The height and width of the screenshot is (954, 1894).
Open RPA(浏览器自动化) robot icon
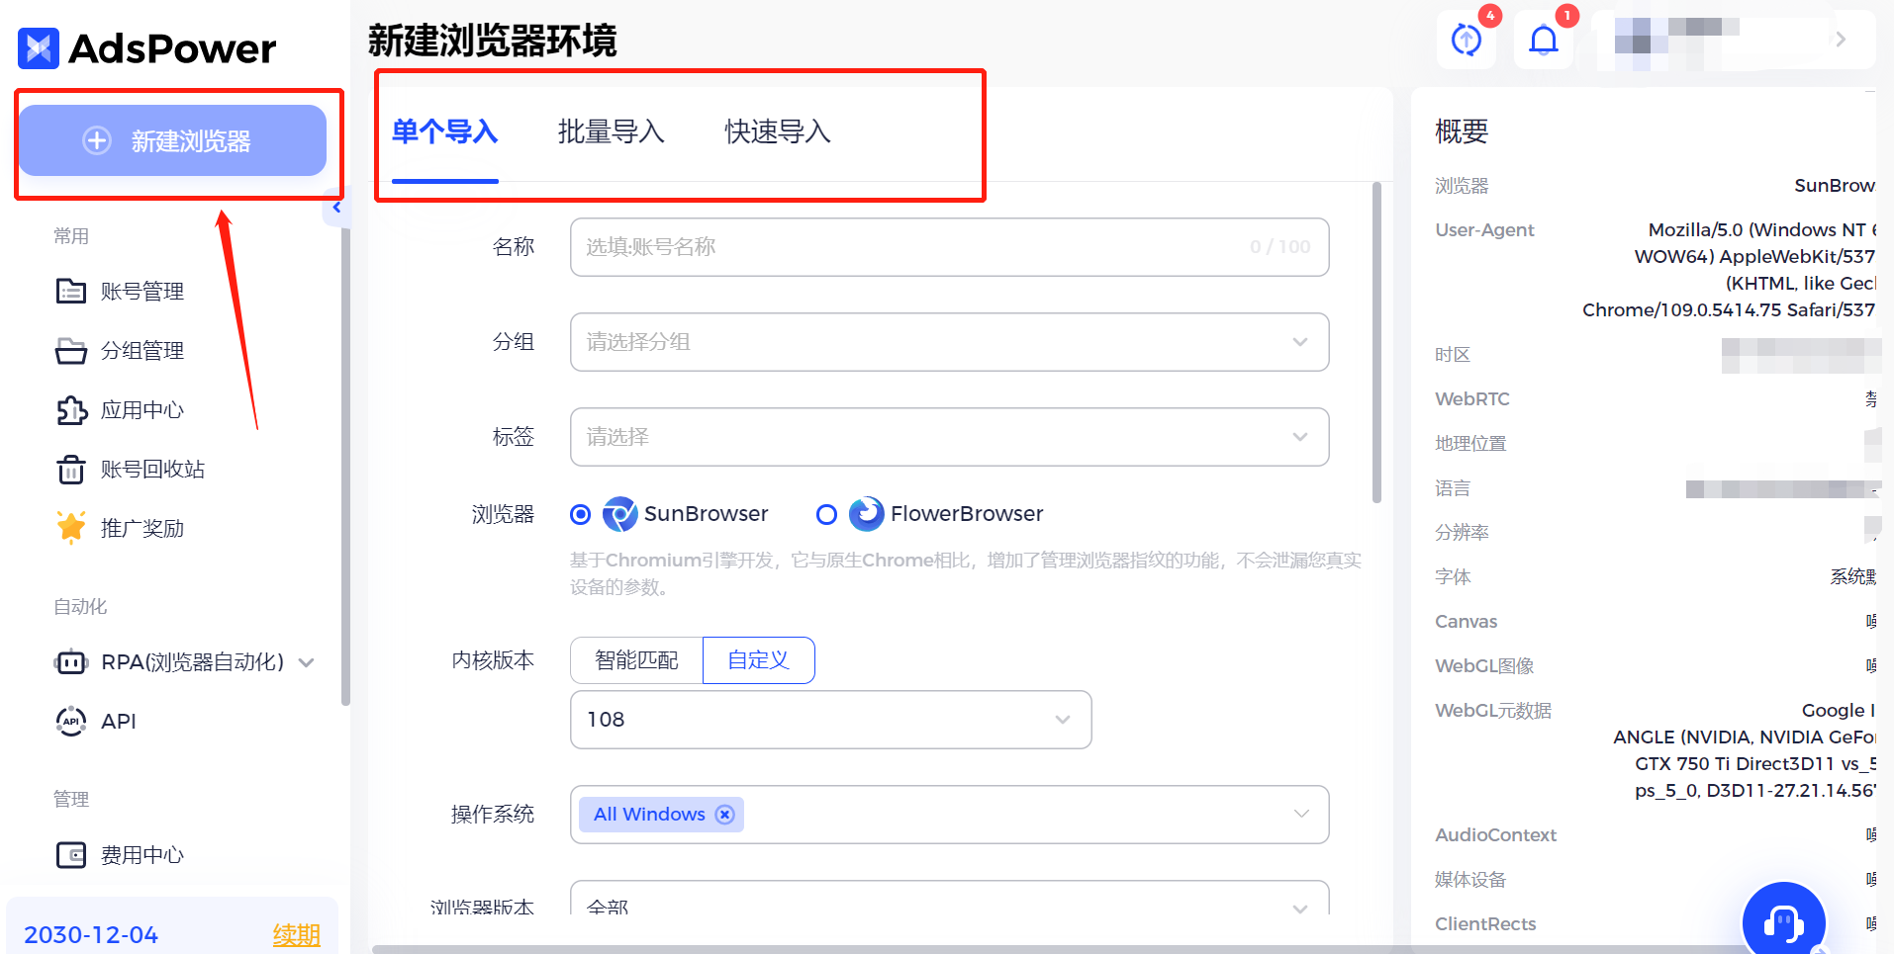(x=71, y=662)
